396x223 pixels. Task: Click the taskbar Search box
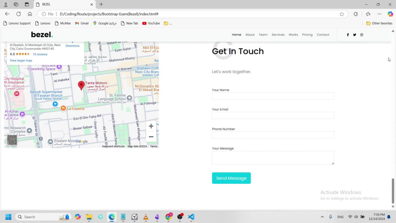tap(43, 217)
